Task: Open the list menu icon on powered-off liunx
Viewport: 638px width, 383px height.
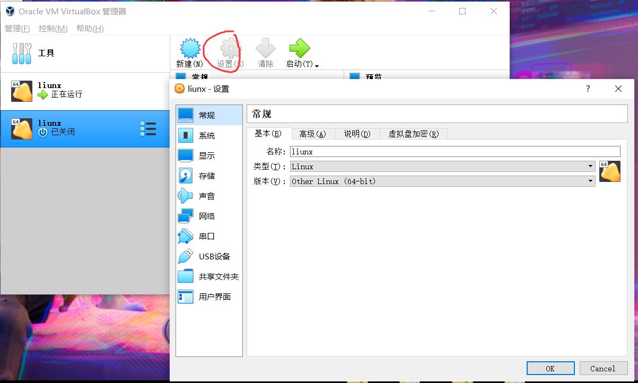Action: (148, 129)
